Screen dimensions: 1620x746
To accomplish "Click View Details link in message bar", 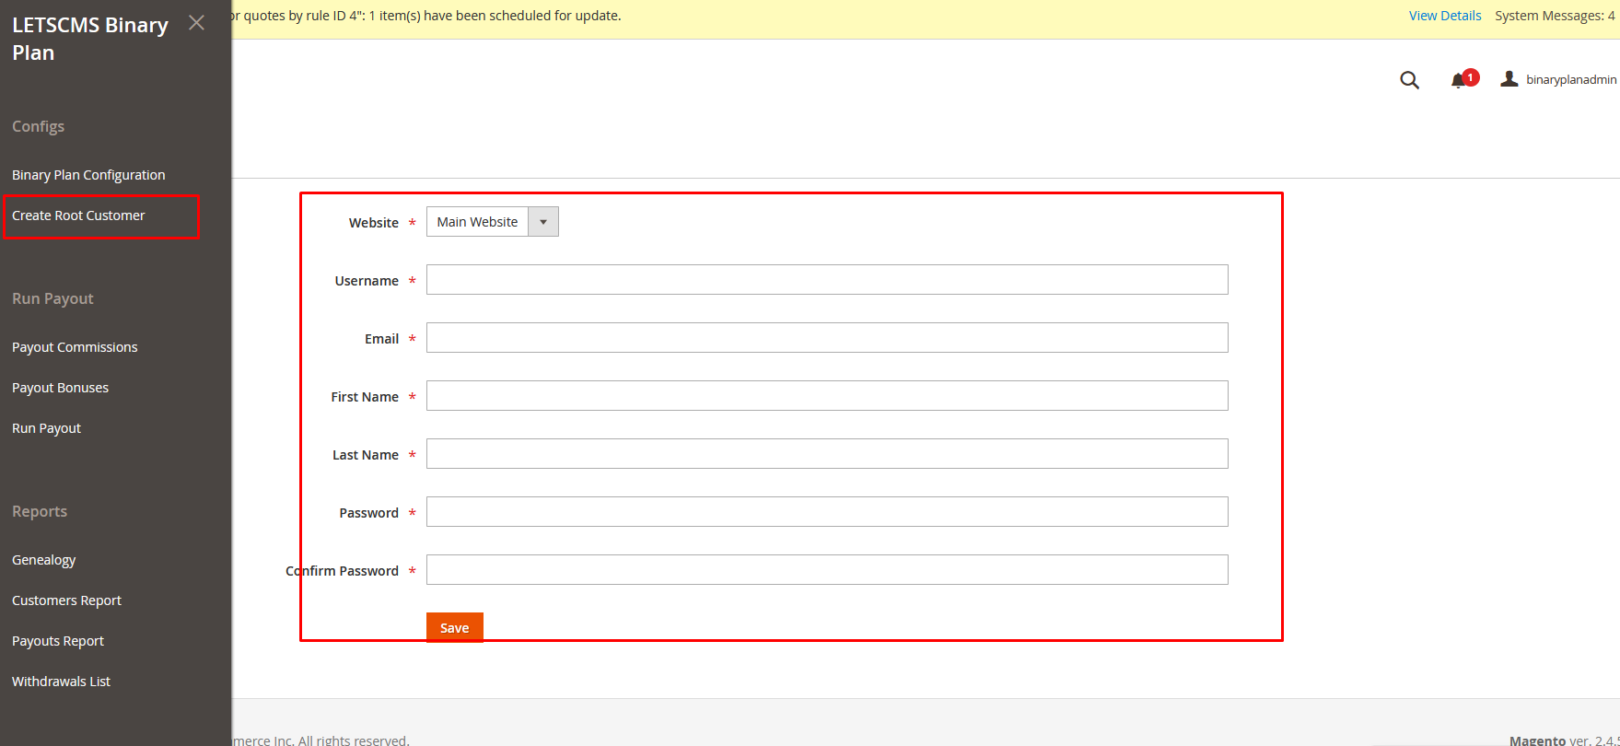I will (x=1444, y=16).
